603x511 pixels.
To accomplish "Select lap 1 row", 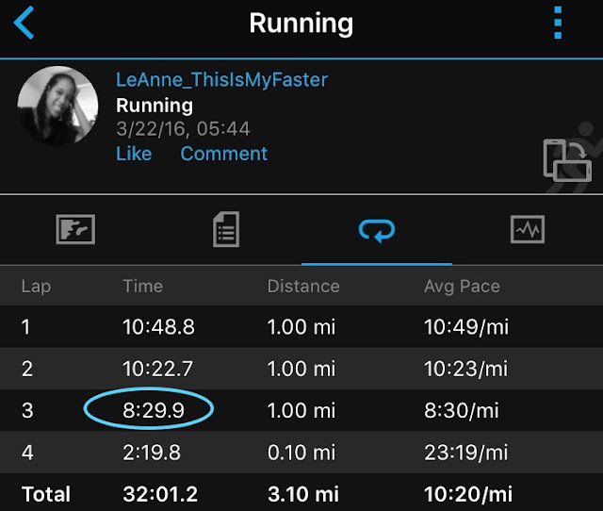I will (301, 327).
